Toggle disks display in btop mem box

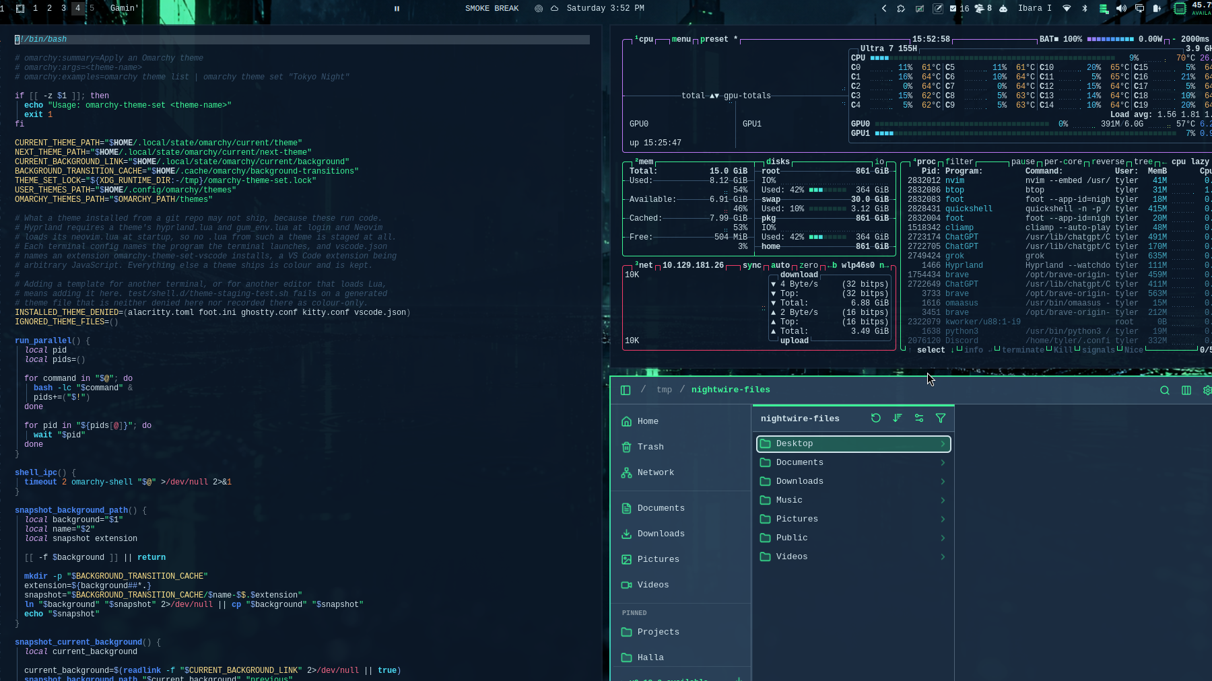pyautogui.click(x=778, y=162)
